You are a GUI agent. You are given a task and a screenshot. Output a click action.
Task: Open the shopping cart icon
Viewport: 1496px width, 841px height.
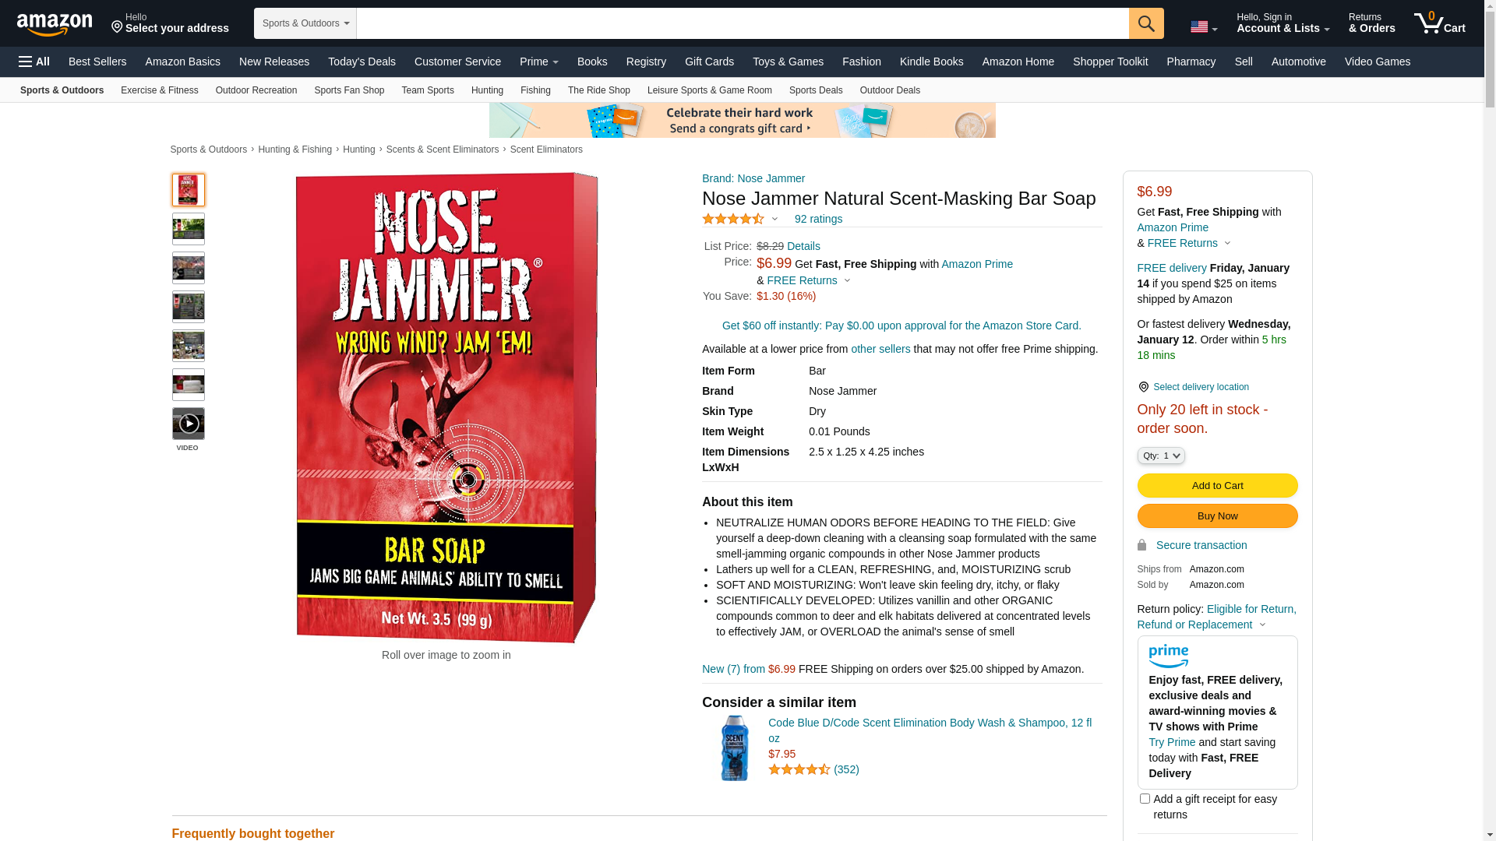(x=1440, y=23)
